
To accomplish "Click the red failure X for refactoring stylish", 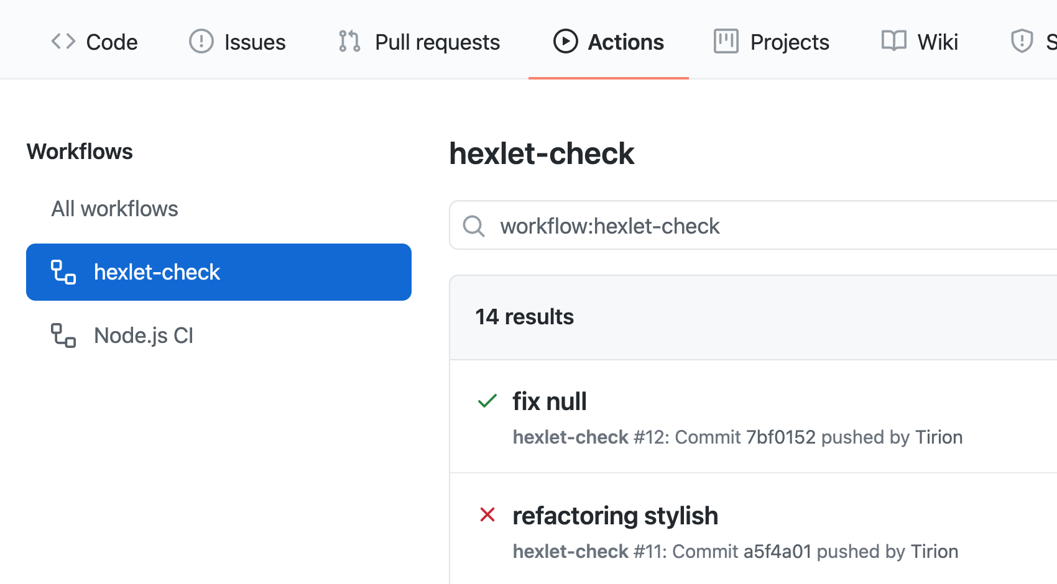I will (487, 515).
